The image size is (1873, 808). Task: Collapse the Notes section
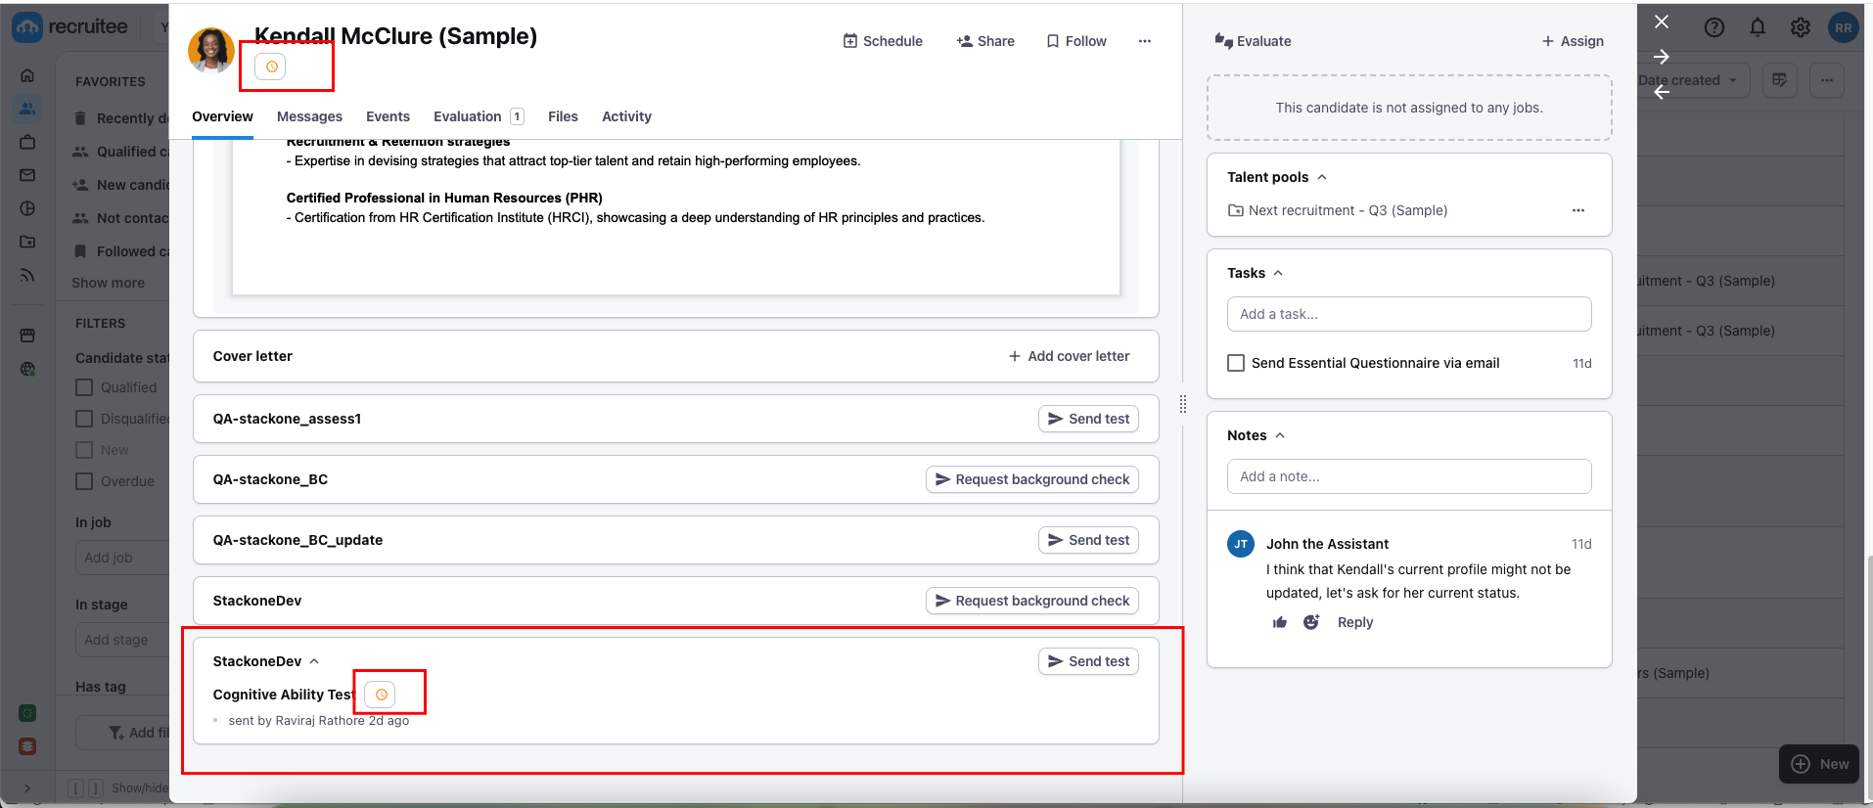tap(1280, 435)
